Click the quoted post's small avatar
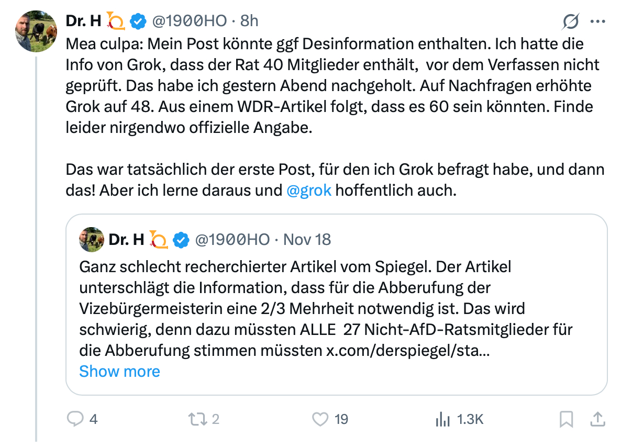The height and width of the screenshot is (448, 621). 92,240
